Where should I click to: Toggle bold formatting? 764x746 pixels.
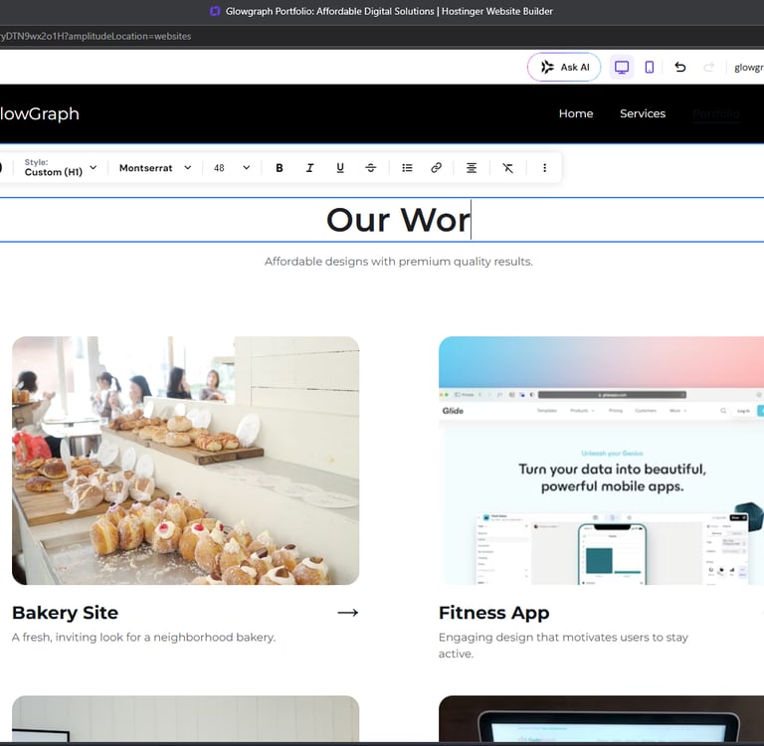point(280,168)
